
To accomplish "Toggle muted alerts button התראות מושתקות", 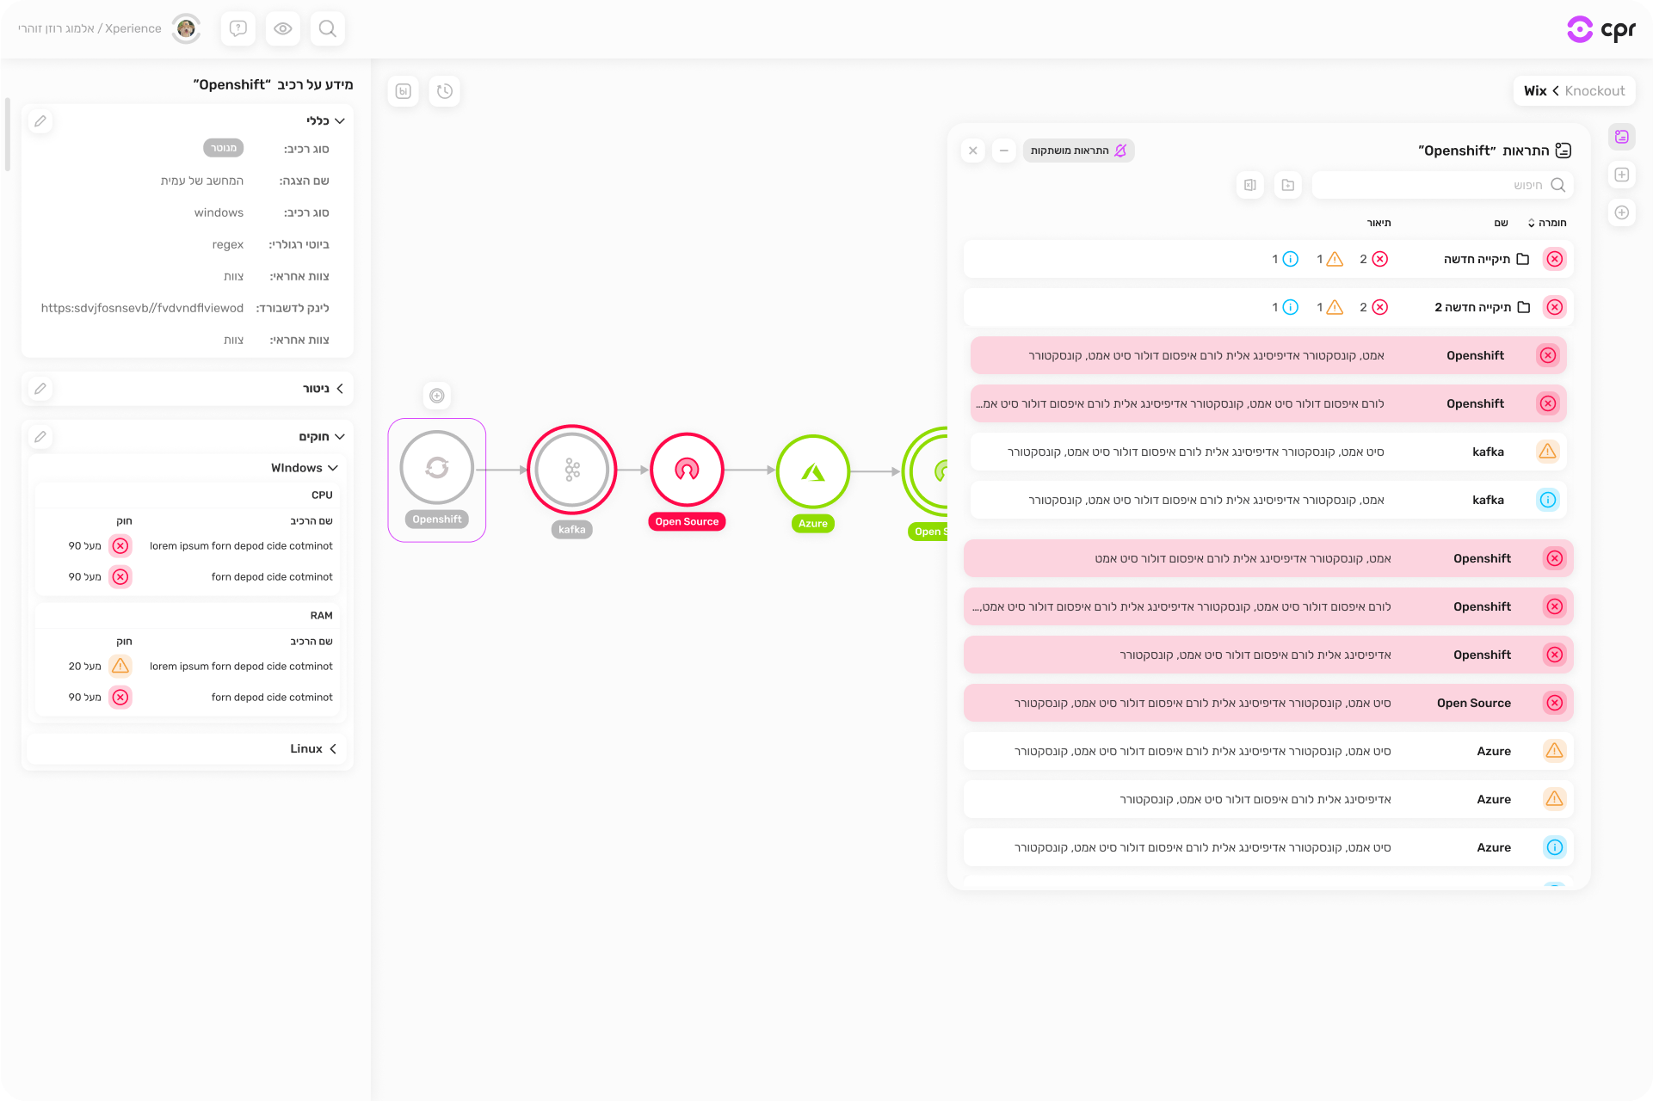I will [1078, 151].
